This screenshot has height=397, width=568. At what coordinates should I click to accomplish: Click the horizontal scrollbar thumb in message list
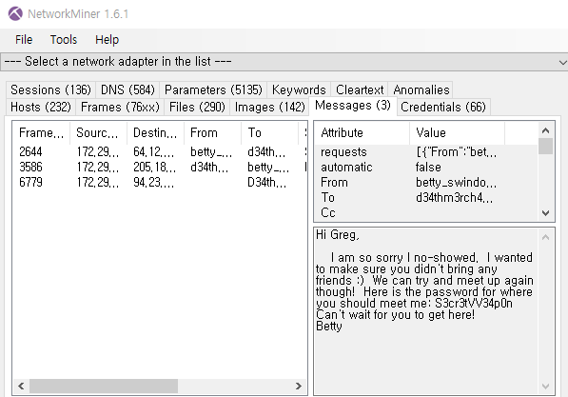104,386
